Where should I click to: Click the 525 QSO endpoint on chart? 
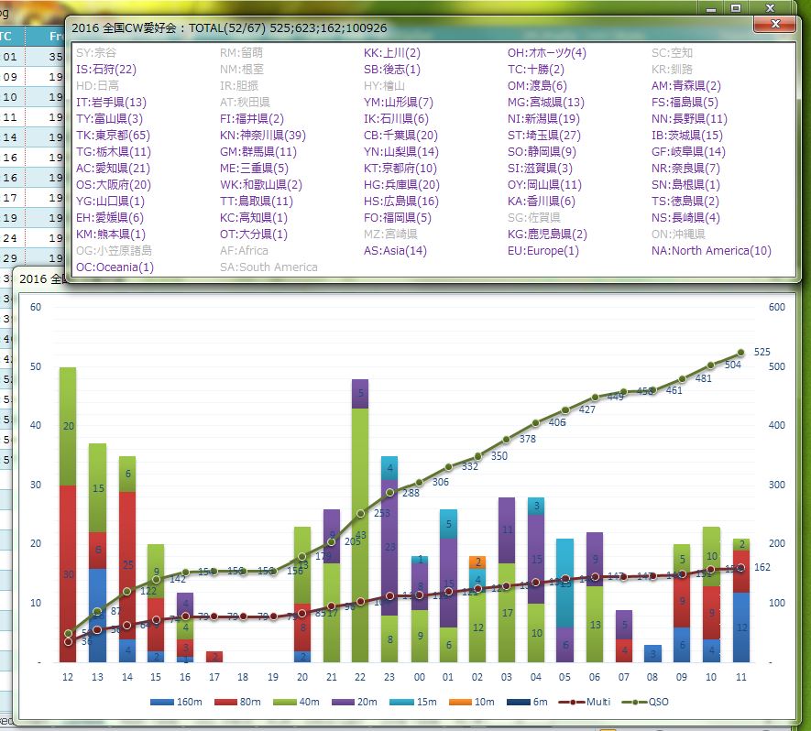pyautogui.click(x=740, y=353)
